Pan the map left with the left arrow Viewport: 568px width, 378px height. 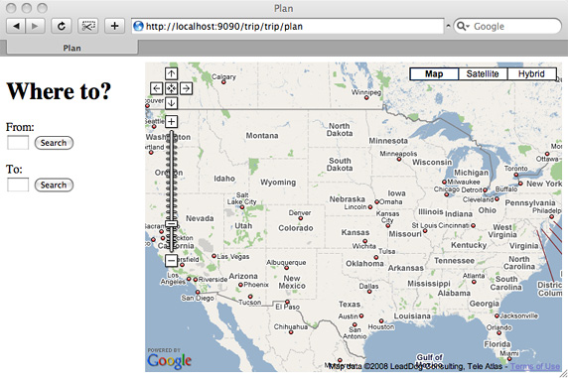tap(157, 88)
